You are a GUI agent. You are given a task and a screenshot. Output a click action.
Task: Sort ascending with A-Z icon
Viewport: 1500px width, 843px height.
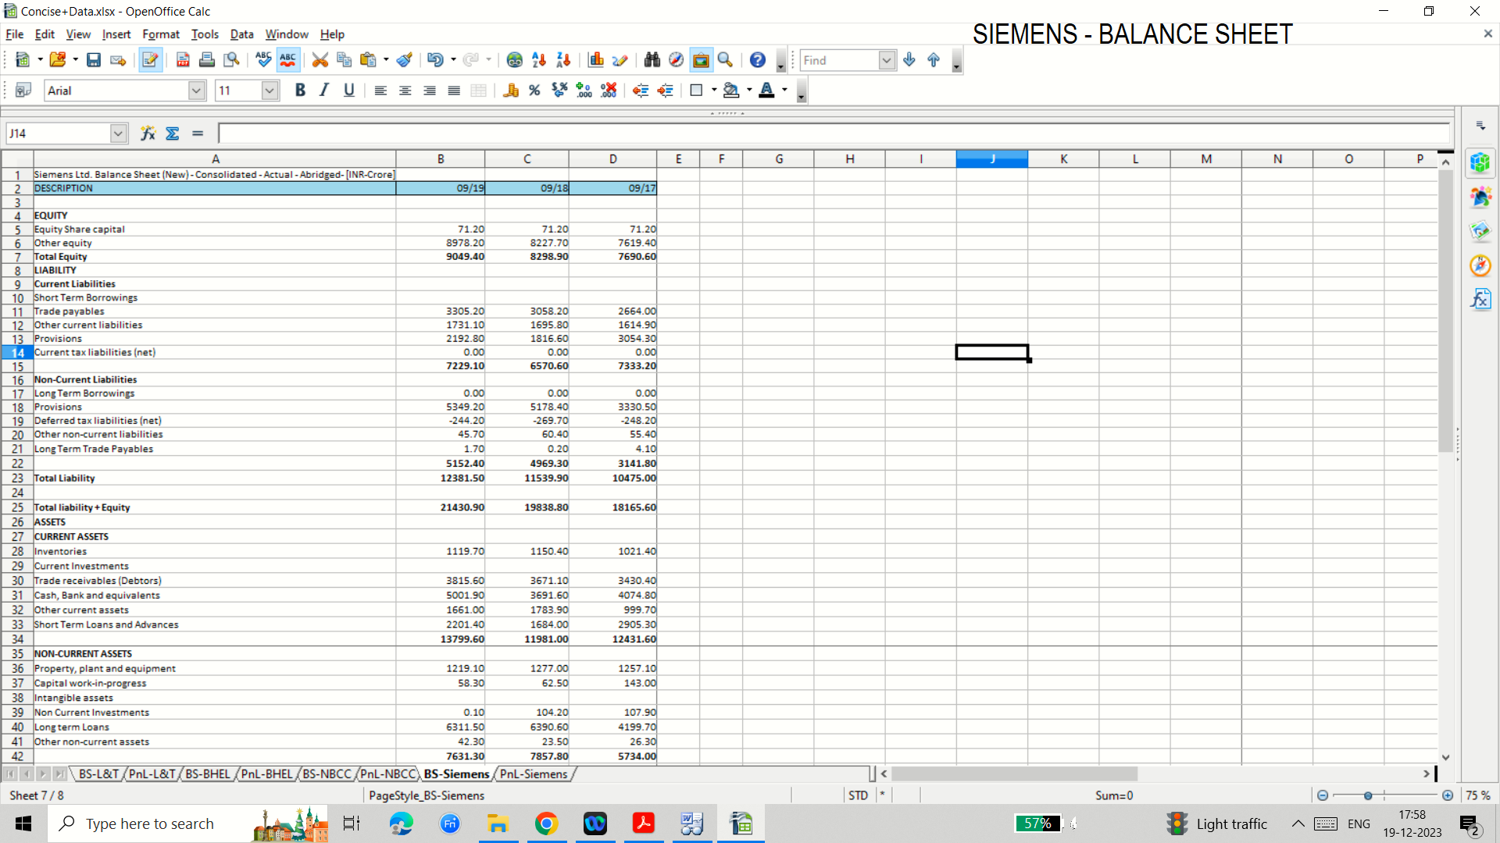539,60
